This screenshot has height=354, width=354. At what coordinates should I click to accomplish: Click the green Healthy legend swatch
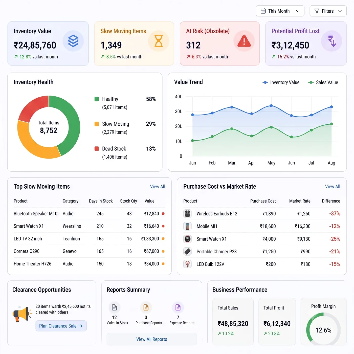[x=97, y=99]
